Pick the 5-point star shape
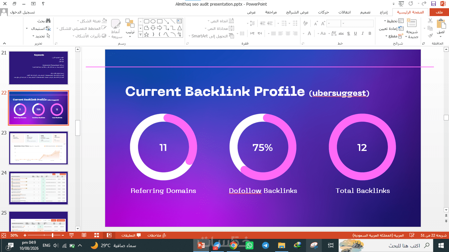This screenshot has width=449, height=252. pos(147,34)
